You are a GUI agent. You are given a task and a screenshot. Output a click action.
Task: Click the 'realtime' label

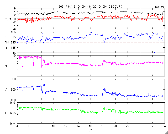click(160, 7)
